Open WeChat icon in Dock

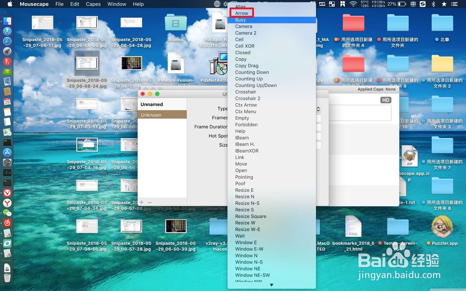tap(7, 213)
